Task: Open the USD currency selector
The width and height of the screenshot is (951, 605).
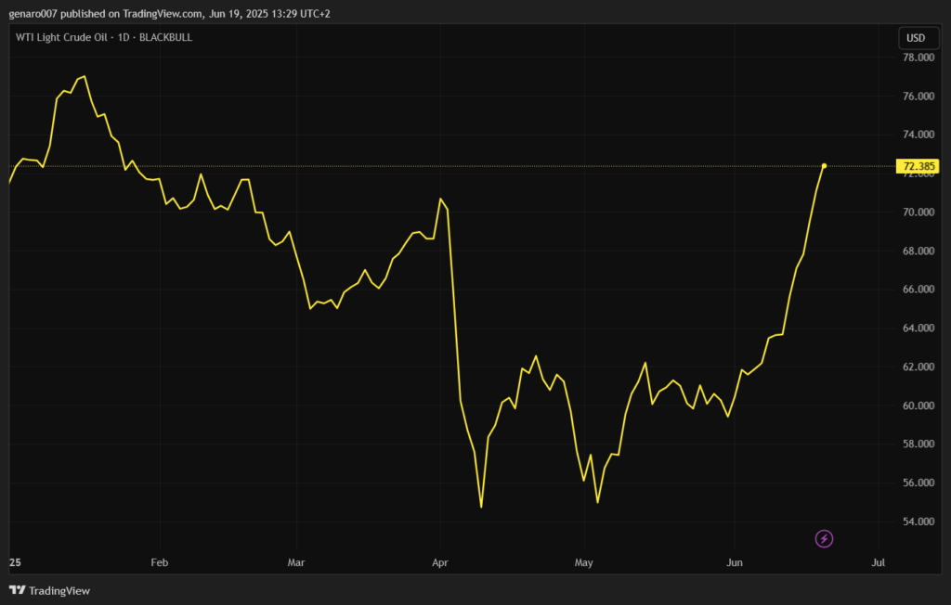Action: [x=915, y=38]
